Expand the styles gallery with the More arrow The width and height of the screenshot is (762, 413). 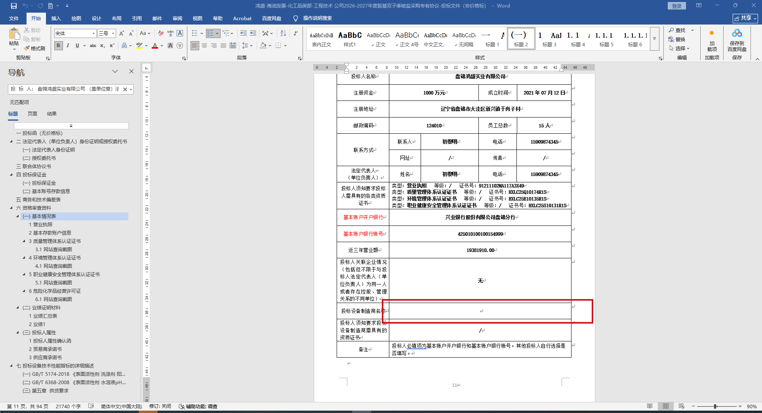(654, 39)
